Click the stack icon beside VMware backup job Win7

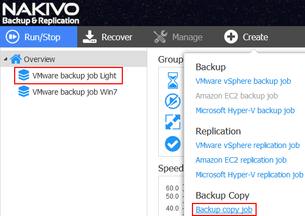point(24,91)
